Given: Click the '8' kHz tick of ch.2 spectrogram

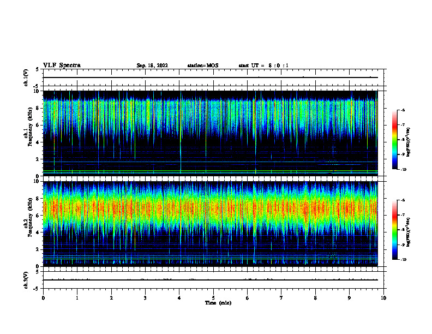Looking at the screenshot, I should pyautogui.click(x=38, y=199).
